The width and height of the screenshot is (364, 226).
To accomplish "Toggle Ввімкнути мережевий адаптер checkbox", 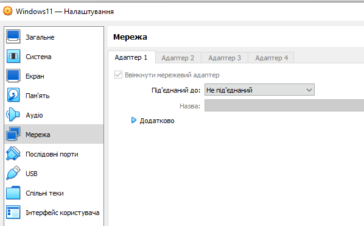I will [118, 75].
